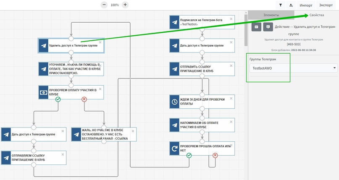Click Telegram icon on Подписался на Телеграм-бота block
Image resolution: width=339 pixels, height=180 pixels.
point(175,23)
